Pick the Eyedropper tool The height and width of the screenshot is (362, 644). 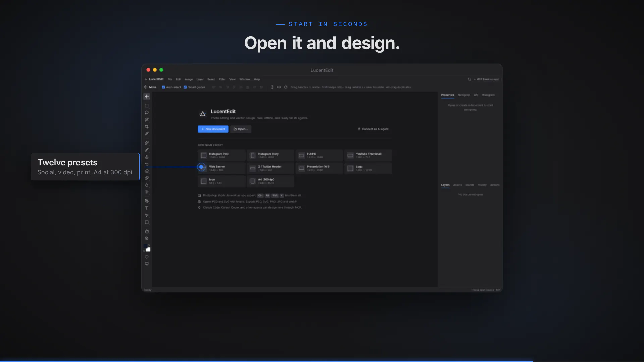pyautogui.click(x=147, y=134)
